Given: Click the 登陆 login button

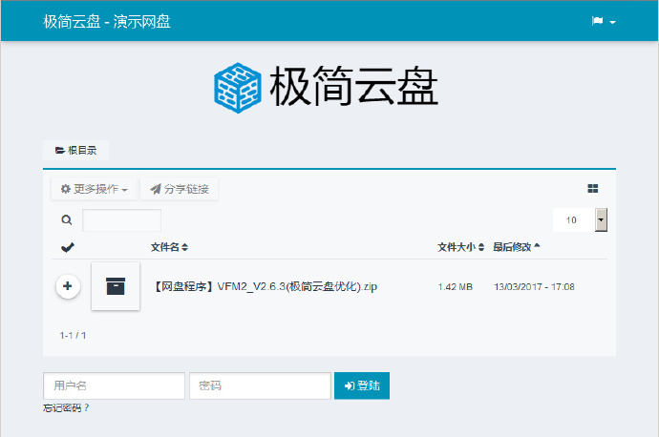Looking at the screenshot, I should click(362, 385).
